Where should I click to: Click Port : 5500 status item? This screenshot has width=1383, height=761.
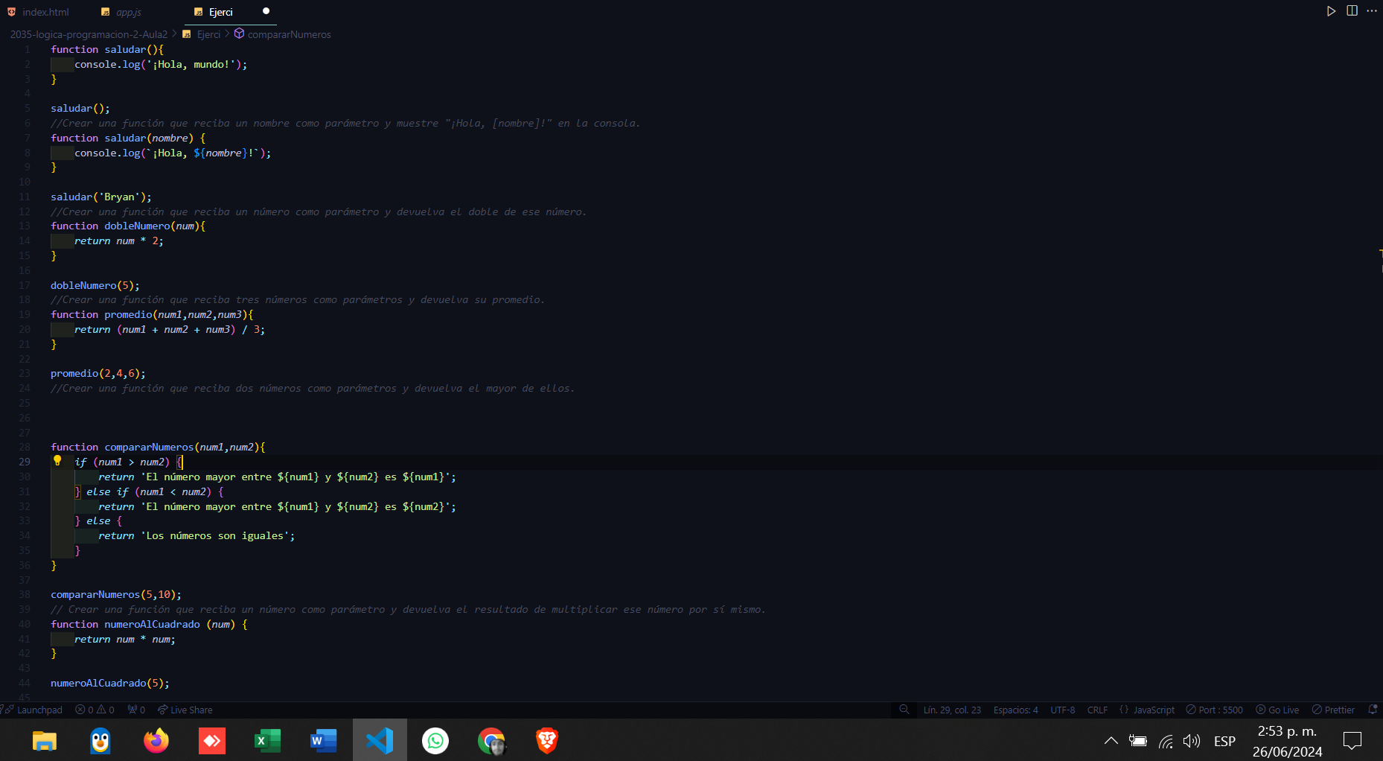(x=1214, y=710)
